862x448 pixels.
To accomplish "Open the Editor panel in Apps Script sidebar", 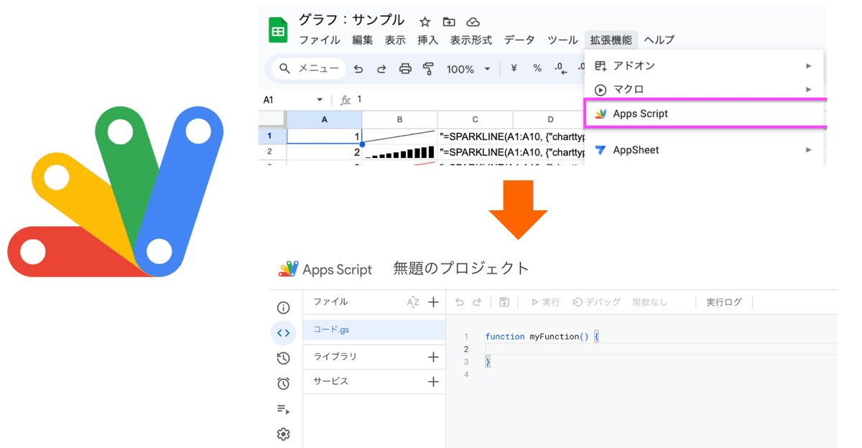I will (283, 332).
